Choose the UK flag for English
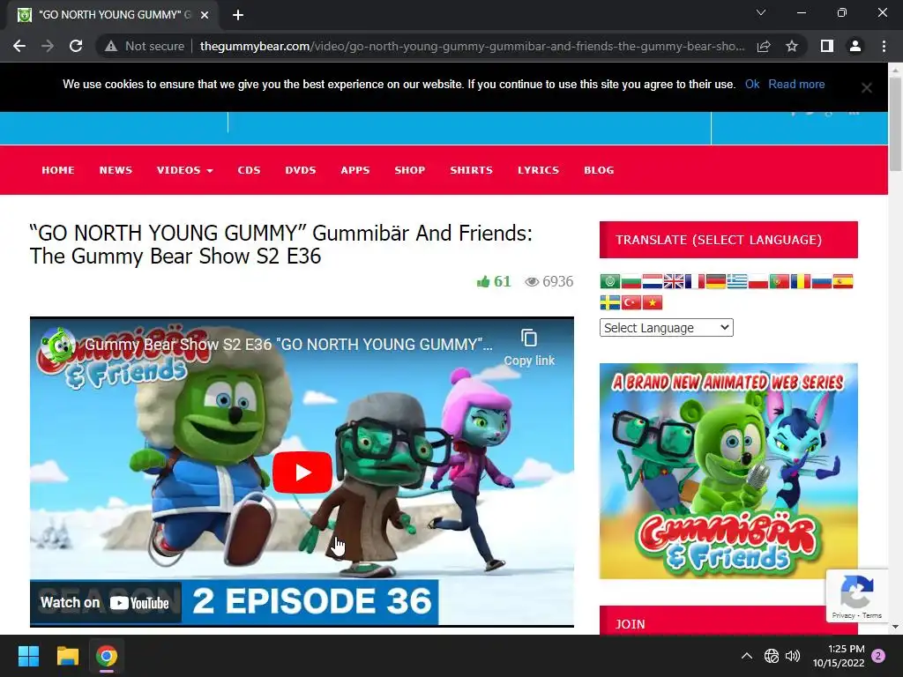The image size is (903, 677). [x=673, y=281]
